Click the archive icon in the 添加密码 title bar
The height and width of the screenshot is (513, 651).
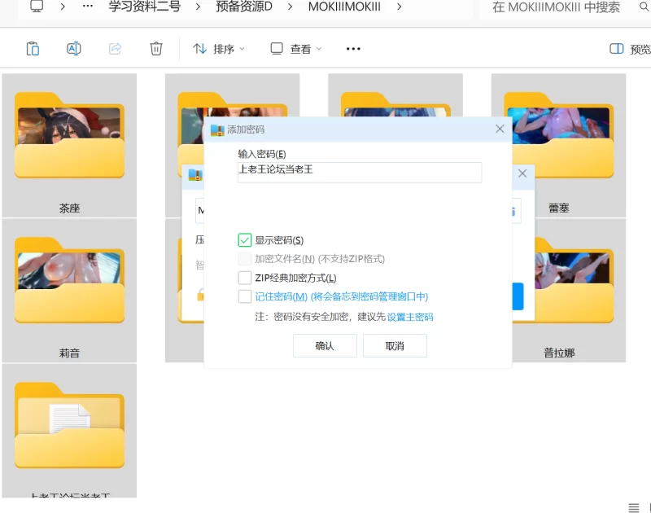[217, 130]
